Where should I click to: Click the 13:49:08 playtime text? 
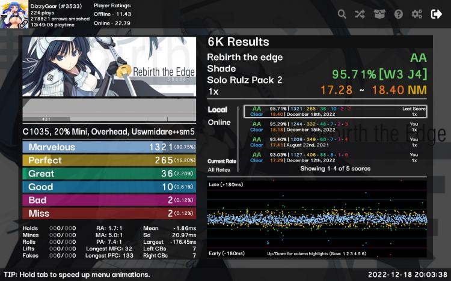(53, 25)
